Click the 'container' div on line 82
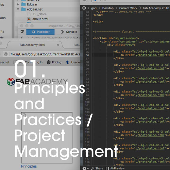 pyautogui.click(x=135, y=41)
